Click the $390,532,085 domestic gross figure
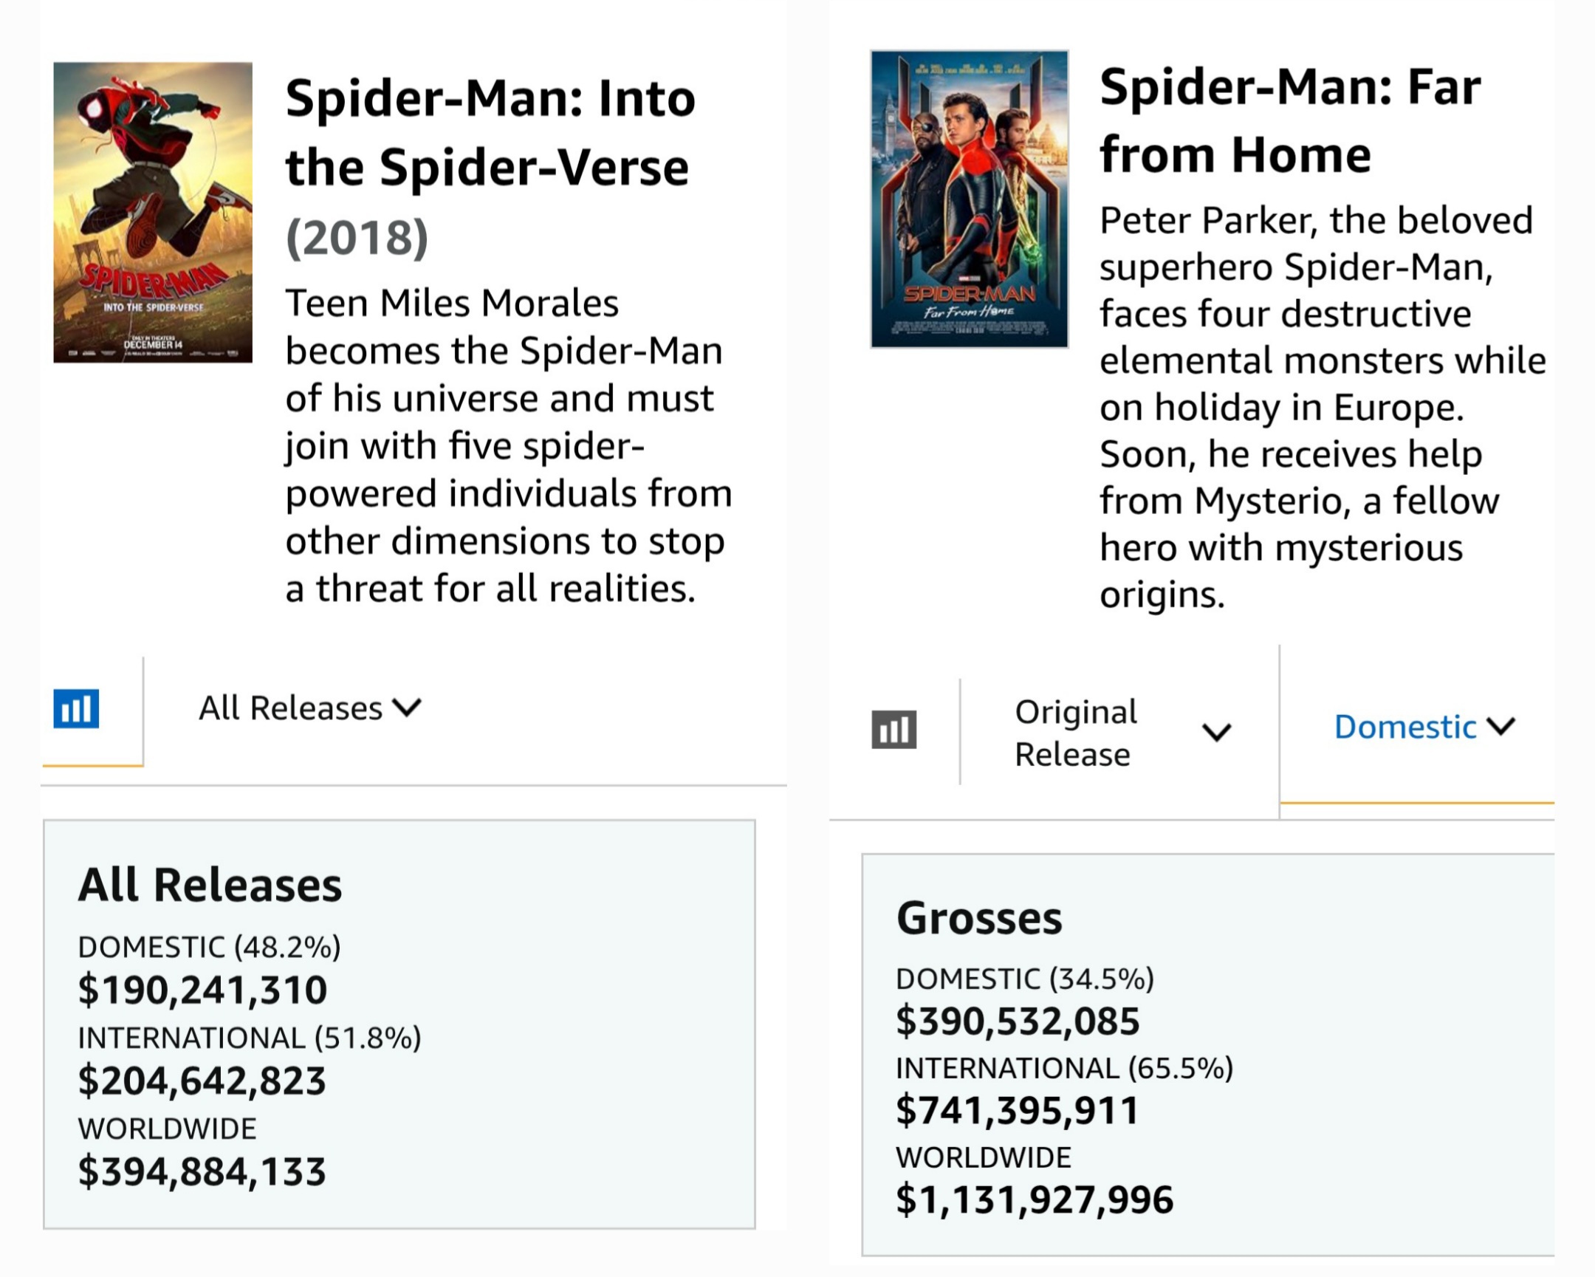 tap(1018, 1021)
